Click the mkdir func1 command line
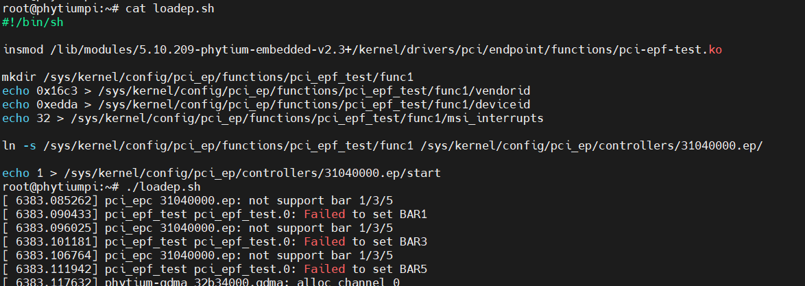This screenshot has height=286, width=805. 208,77
